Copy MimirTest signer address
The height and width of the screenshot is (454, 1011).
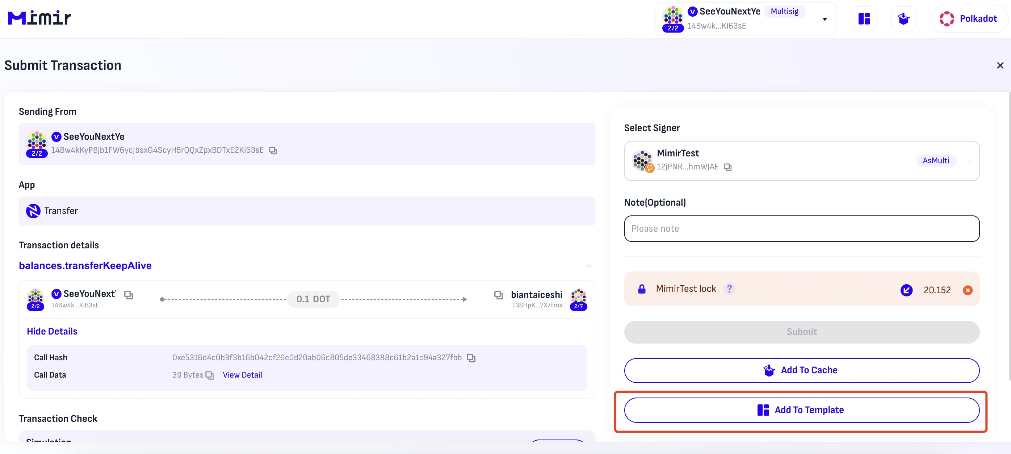[x=727, y=167]
